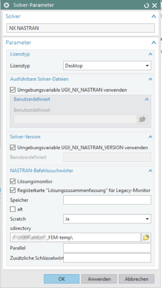162x288 pixels.
Task: Collapse the Parameter section
Action: coord(154,43)
